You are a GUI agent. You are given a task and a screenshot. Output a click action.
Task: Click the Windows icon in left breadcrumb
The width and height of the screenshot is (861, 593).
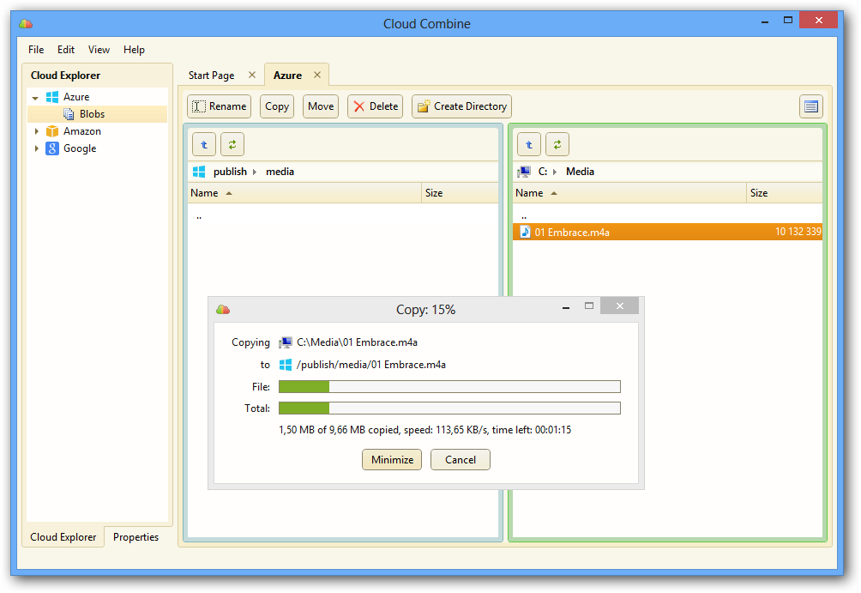pos(199,172)
